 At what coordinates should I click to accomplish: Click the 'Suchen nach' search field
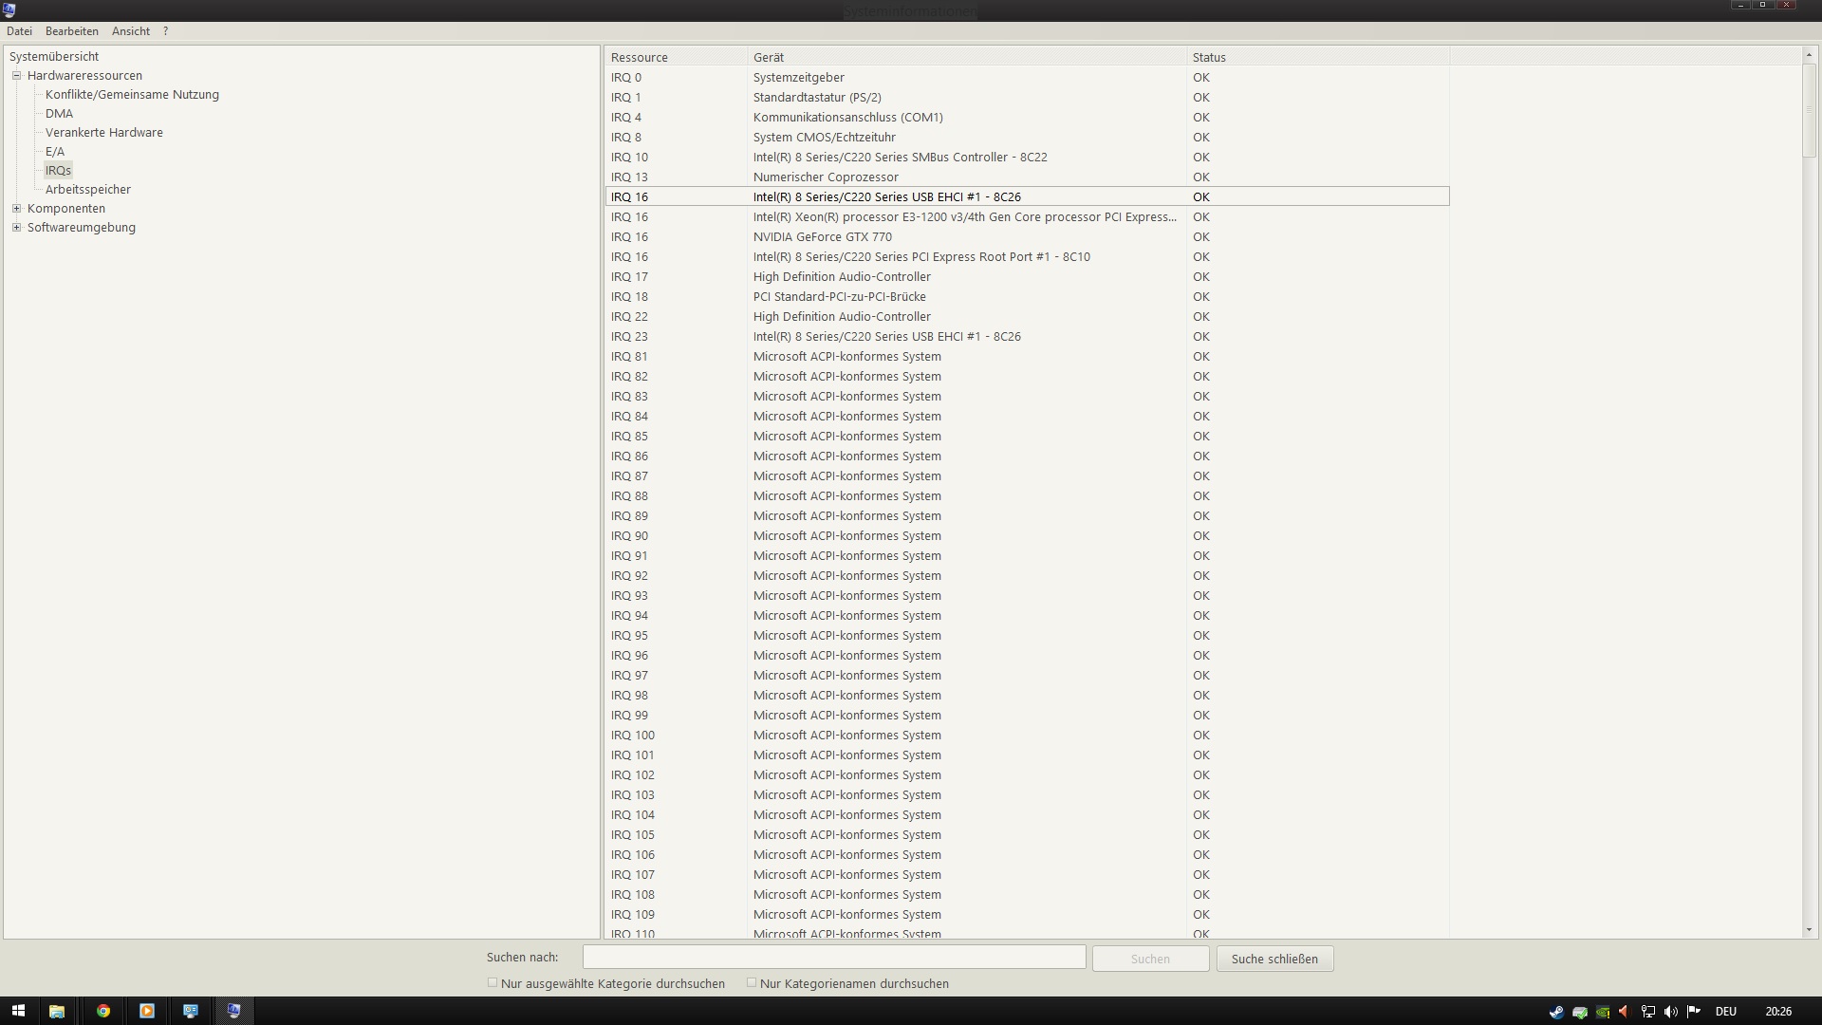(x=834, y=957)
